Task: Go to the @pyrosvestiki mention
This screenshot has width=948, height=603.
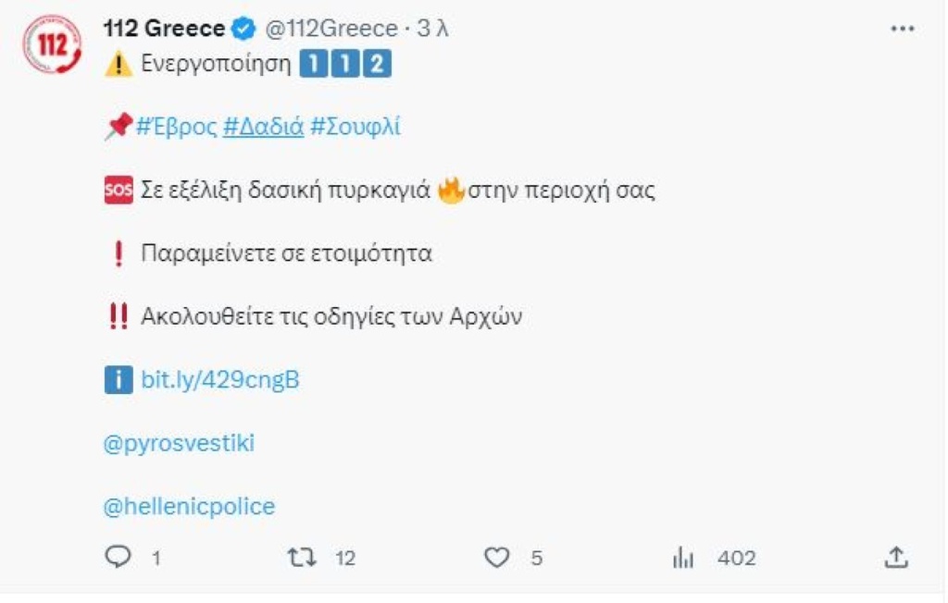Action: click(180, 444)
